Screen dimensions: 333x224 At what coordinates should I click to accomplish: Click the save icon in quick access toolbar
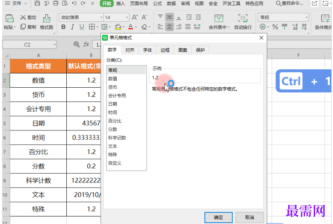[37, 3]
